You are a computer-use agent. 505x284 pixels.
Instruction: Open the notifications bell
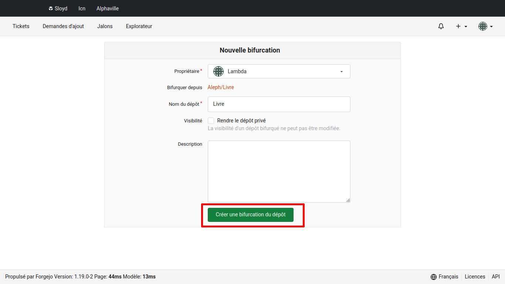click(x=441, y=26)
